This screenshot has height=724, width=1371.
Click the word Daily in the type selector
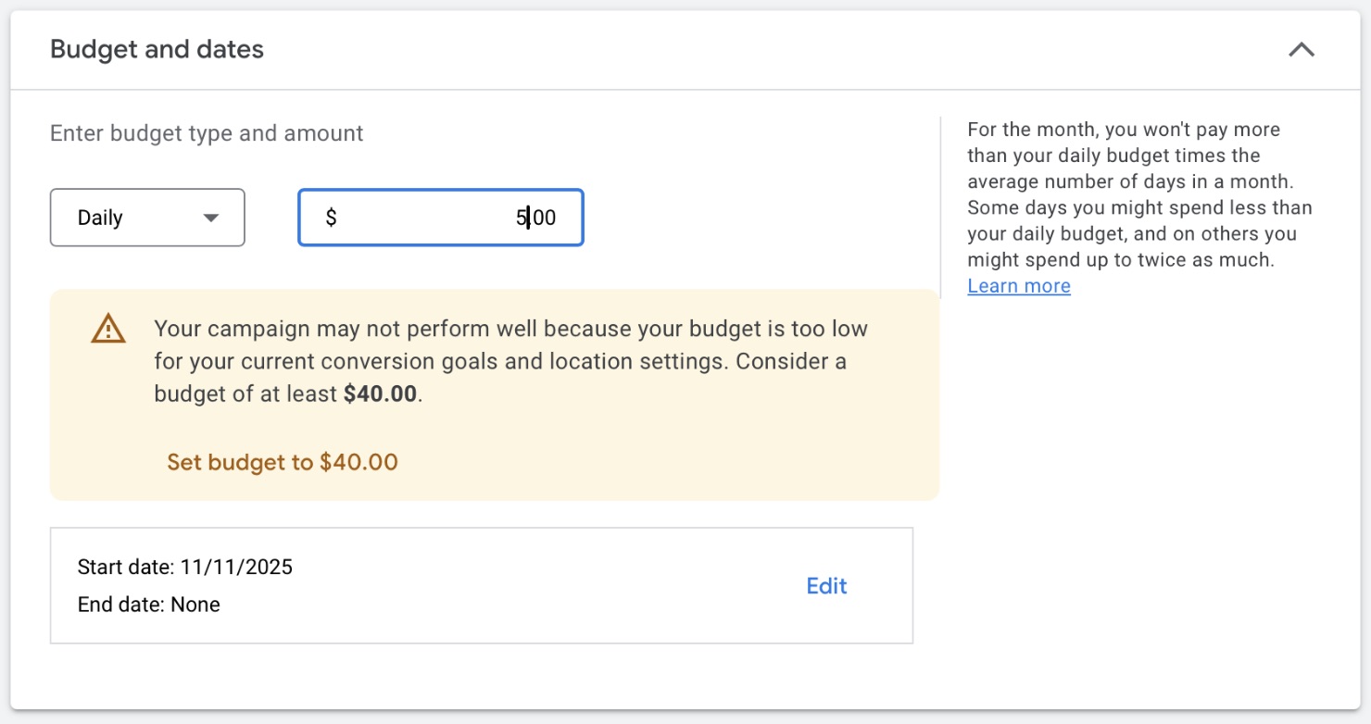click(100, 218)
